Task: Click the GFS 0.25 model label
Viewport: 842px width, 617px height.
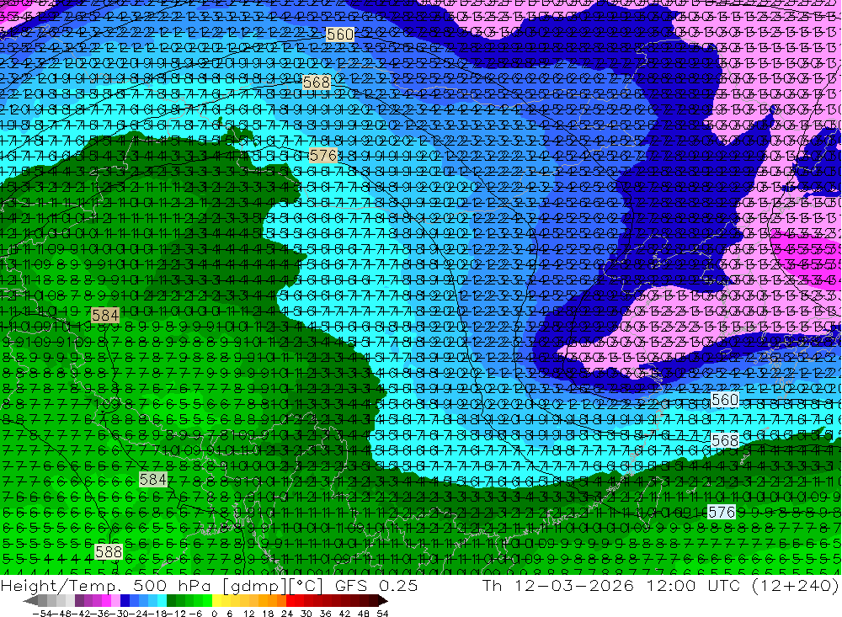Action: [x=376, y=585]
